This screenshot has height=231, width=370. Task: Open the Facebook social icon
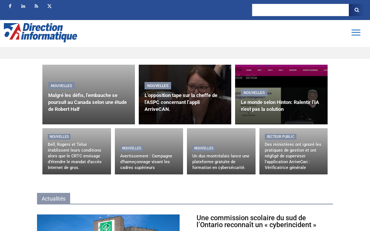[x=10, y=6]
